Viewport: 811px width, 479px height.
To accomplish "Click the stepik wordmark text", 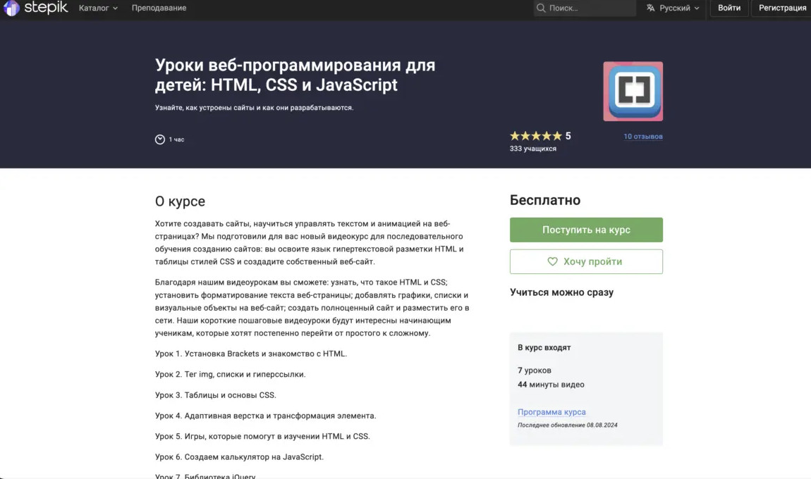I will coord(46,8).
